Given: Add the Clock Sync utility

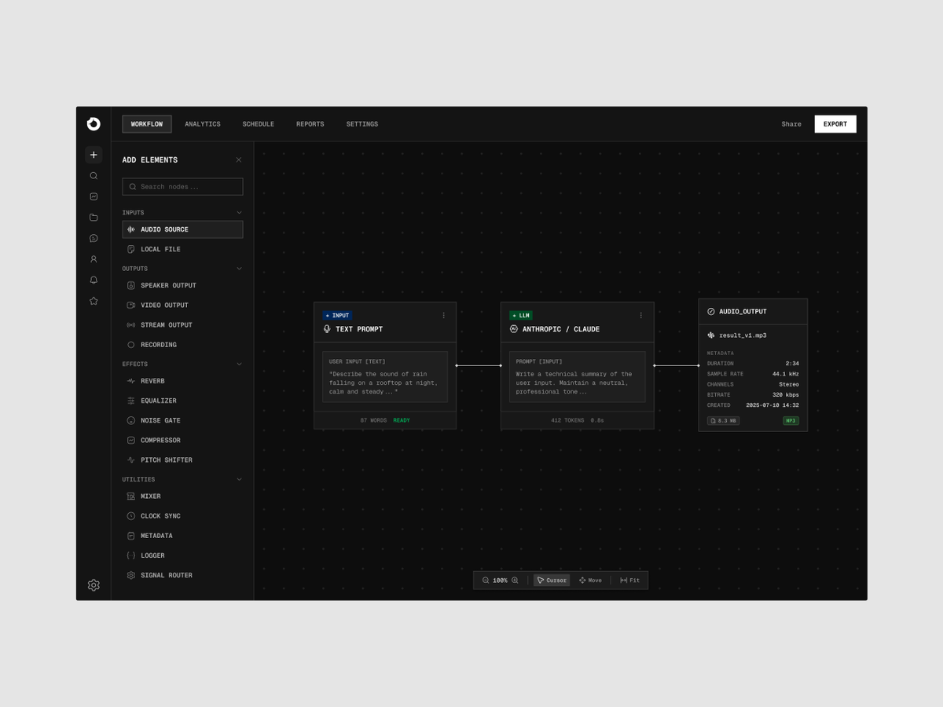Looking at the screenshot, I should 182,516.
